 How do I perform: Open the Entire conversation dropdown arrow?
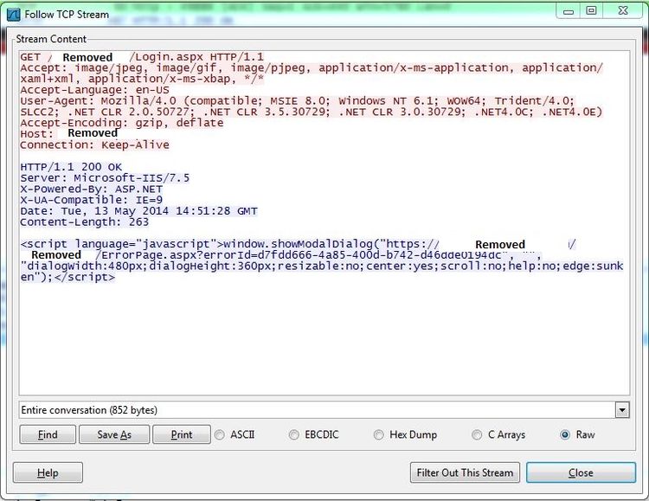(x=622, y=410)
